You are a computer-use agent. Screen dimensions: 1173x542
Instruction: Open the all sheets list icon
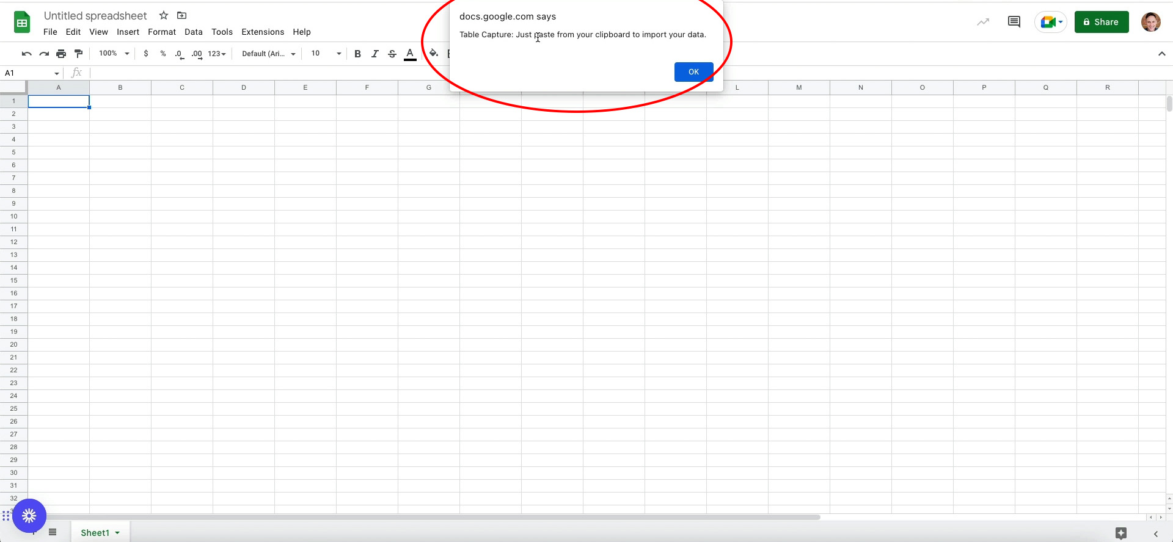coord(53,532)
